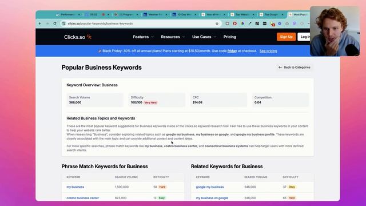The height and width of the screenshot is (206, 366).
Task: Click the extension icon with red notification badge
Action: (272, 24)
